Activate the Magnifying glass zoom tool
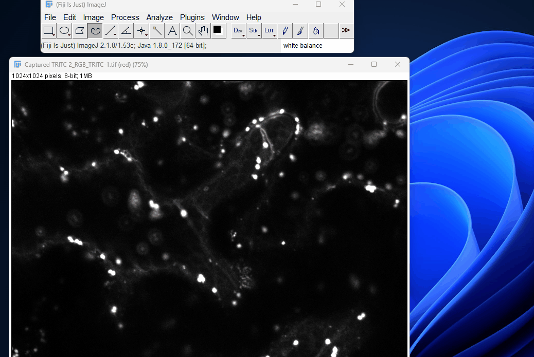534x357 pixels. 188,31
